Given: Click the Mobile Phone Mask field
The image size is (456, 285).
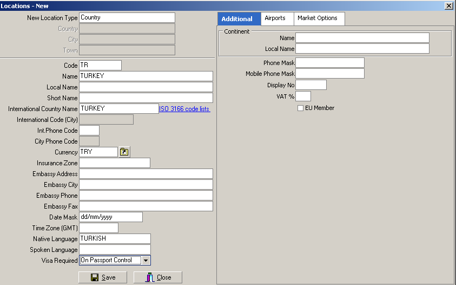Looking at the screenshot, I should 330,74.
